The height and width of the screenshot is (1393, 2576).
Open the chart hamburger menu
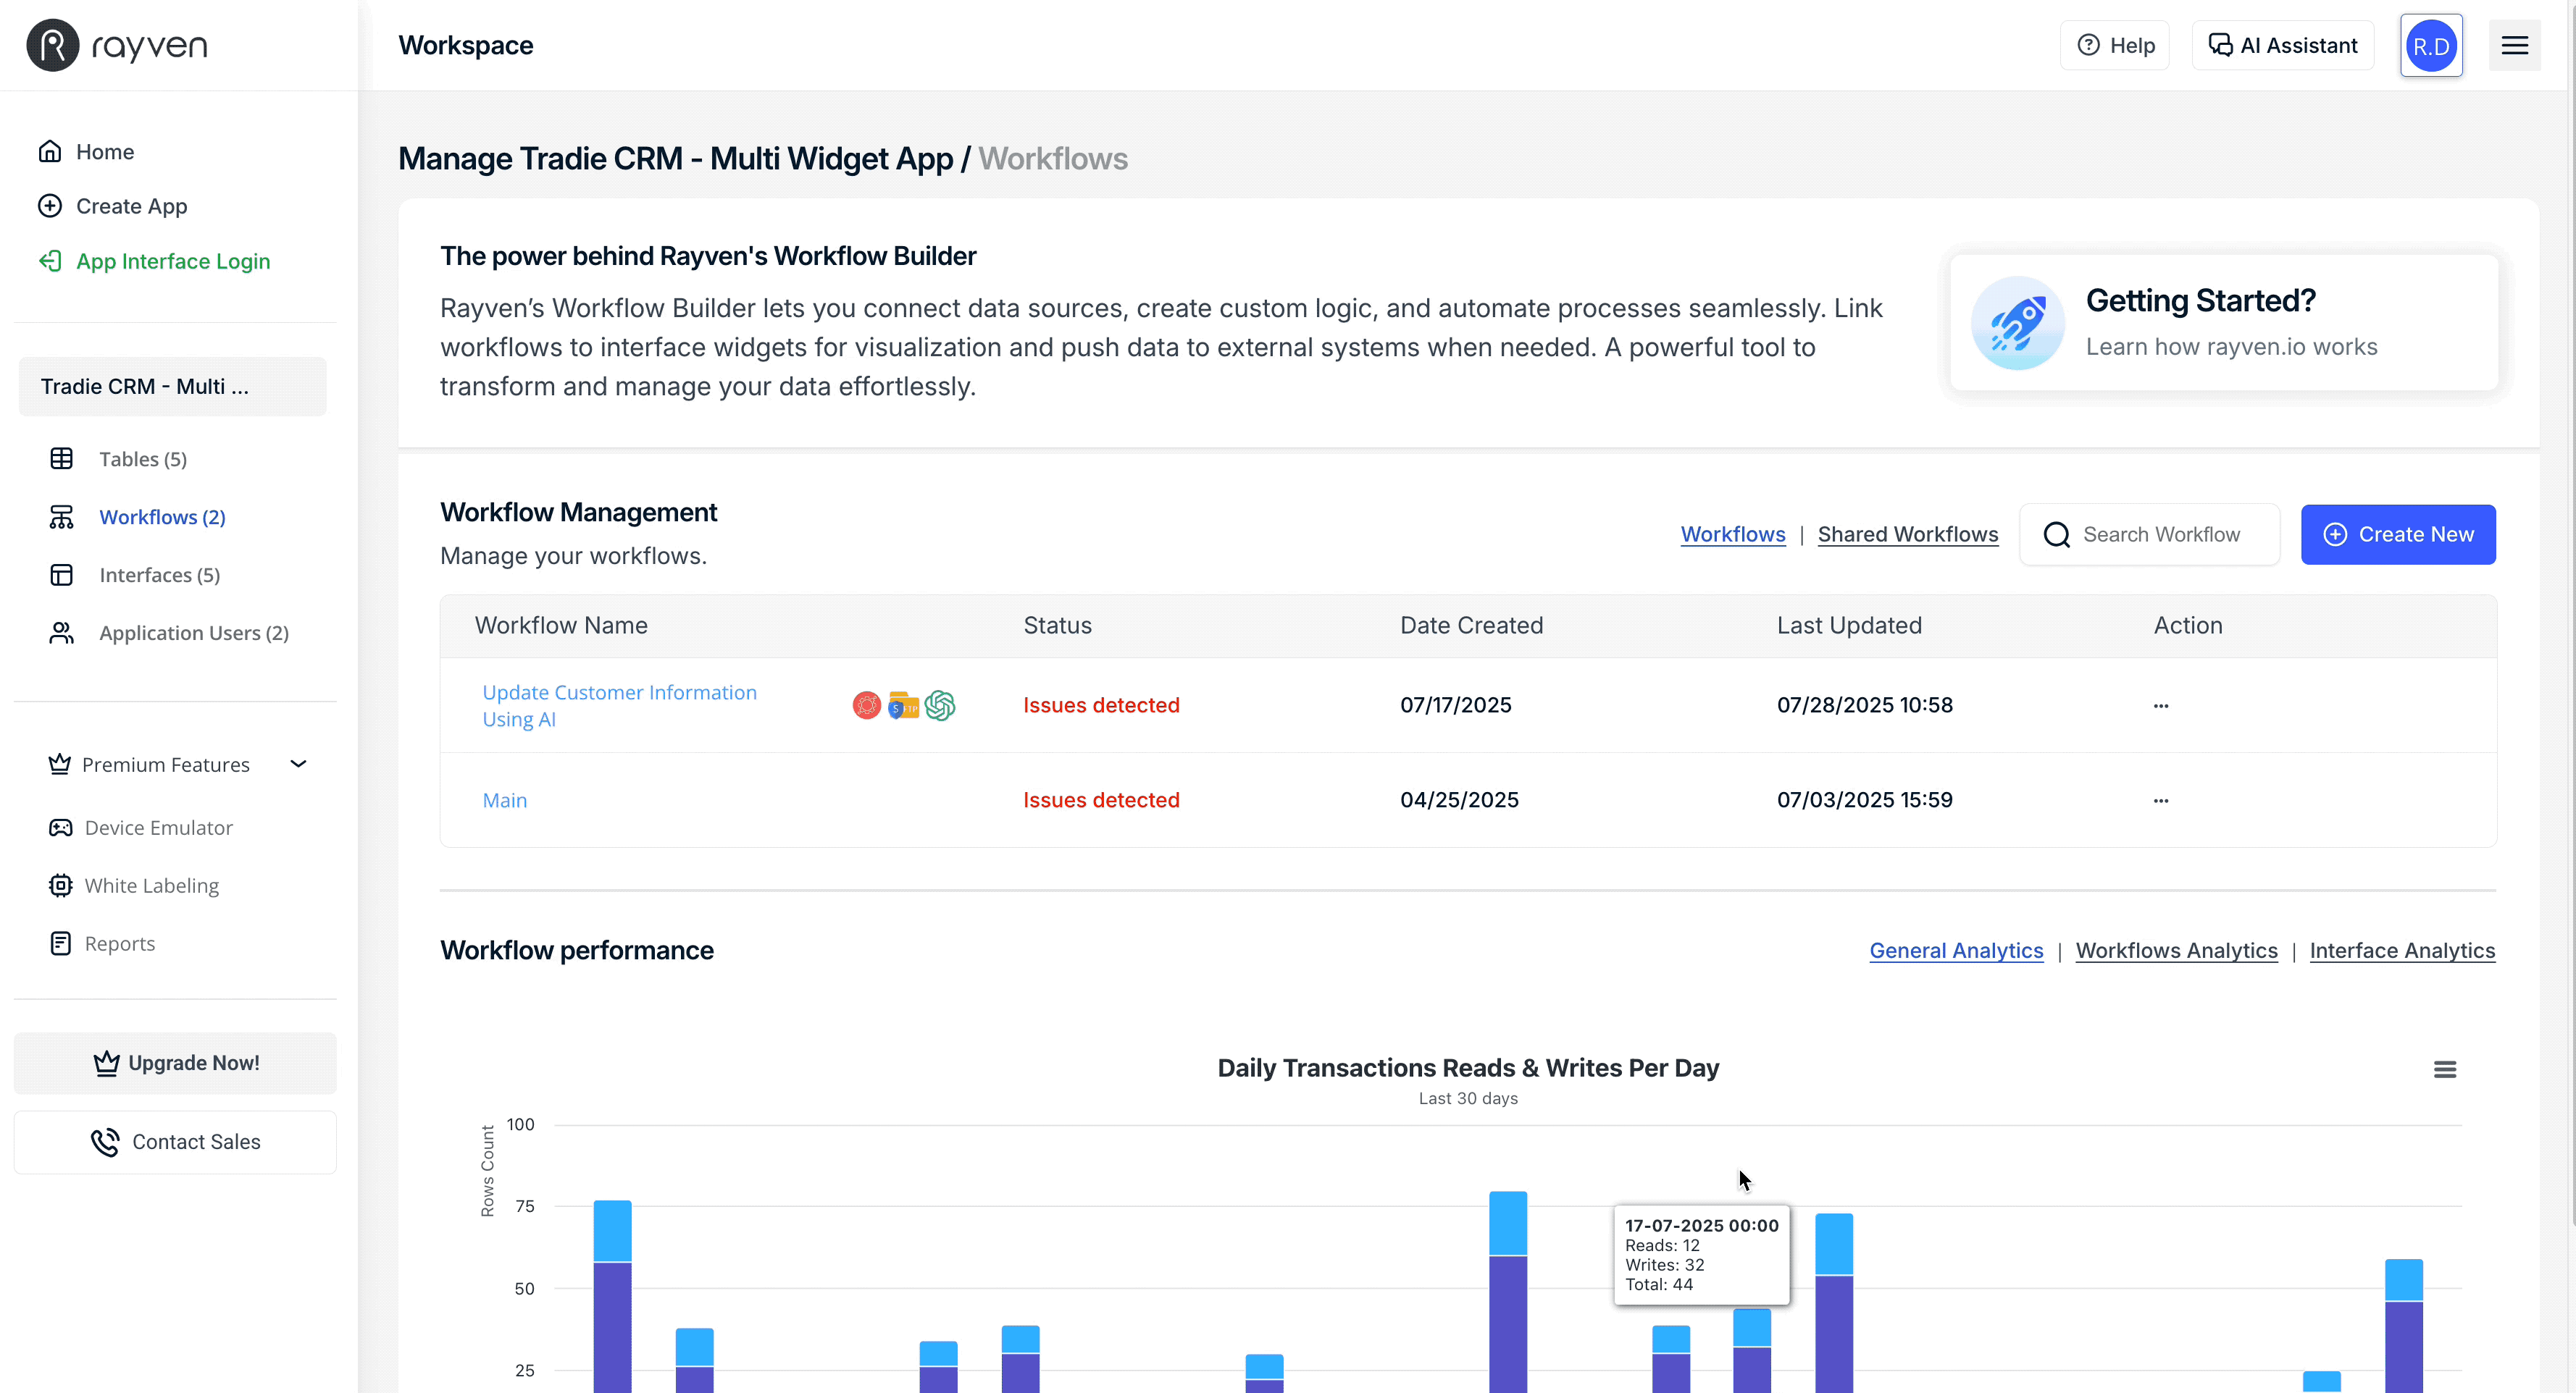pyautogui.click(x=2445, y=1069)
